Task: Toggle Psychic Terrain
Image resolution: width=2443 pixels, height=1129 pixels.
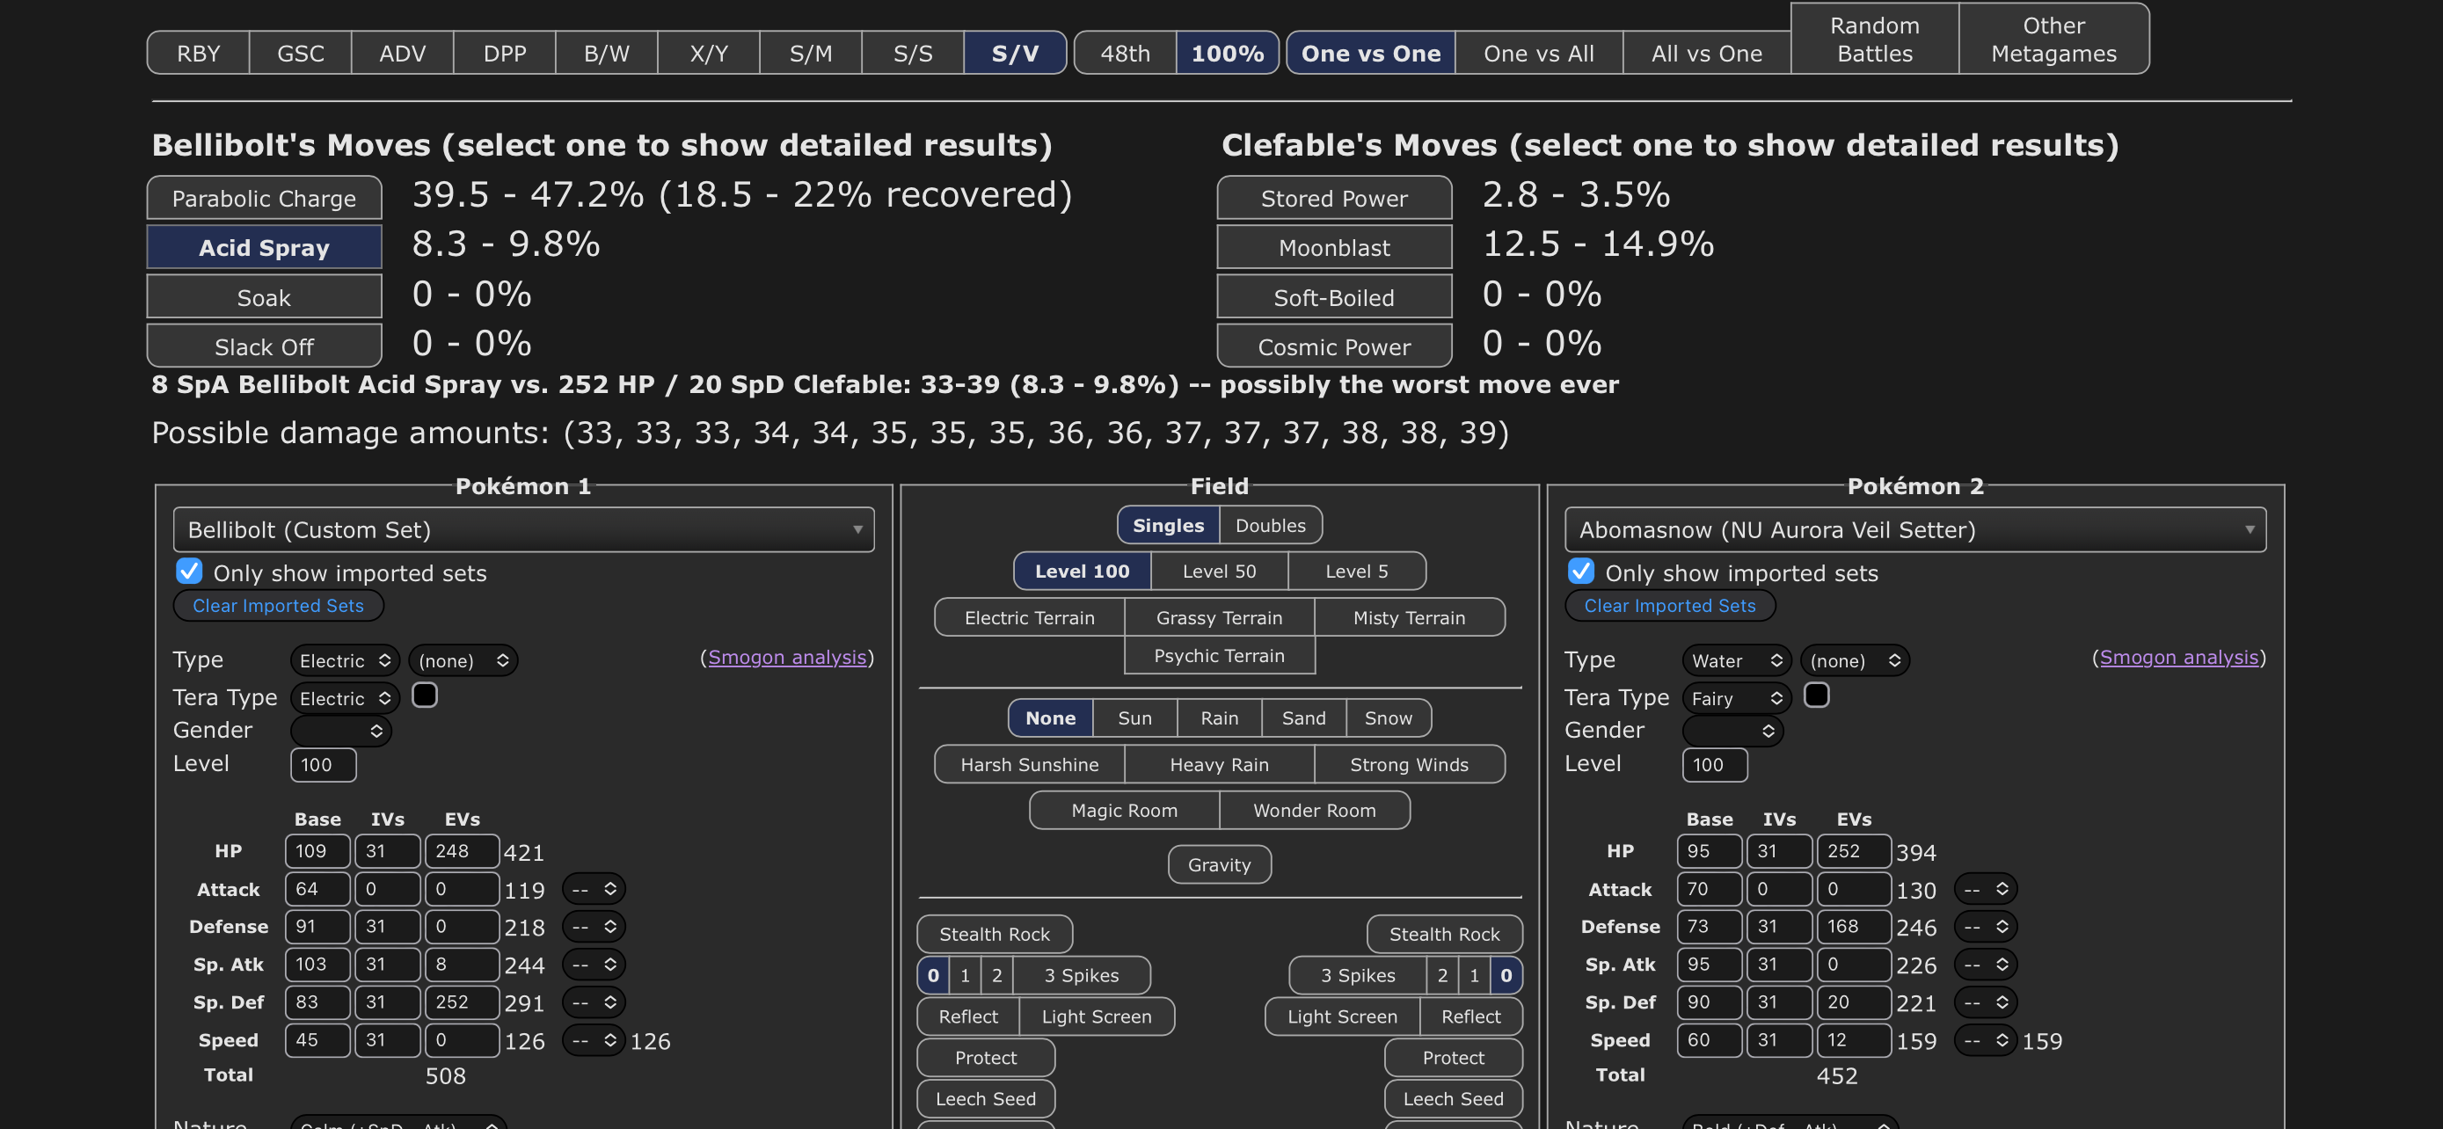Action: [1219, 655]
